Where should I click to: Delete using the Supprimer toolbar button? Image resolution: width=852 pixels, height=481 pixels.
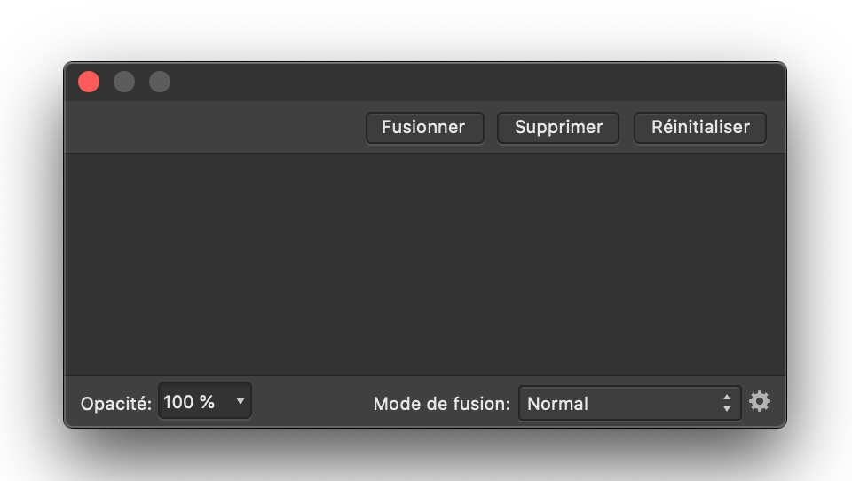click(x=558, y=128)
